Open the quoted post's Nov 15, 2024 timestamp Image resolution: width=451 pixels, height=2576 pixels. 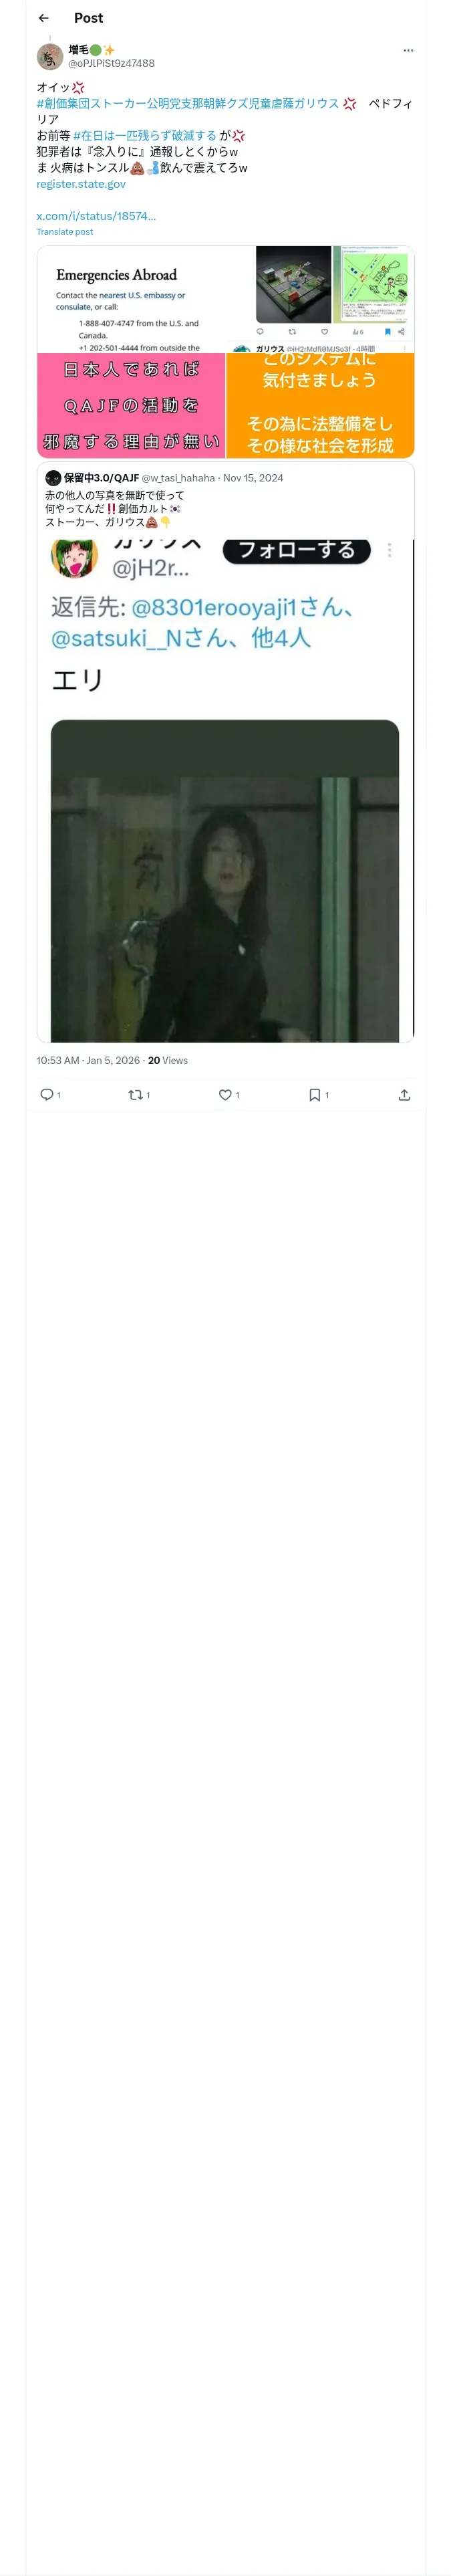(x=253, y=478)
